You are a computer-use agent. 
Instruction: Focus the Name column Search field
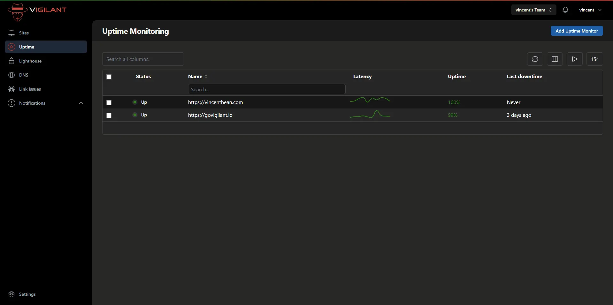tap(267, 89)
